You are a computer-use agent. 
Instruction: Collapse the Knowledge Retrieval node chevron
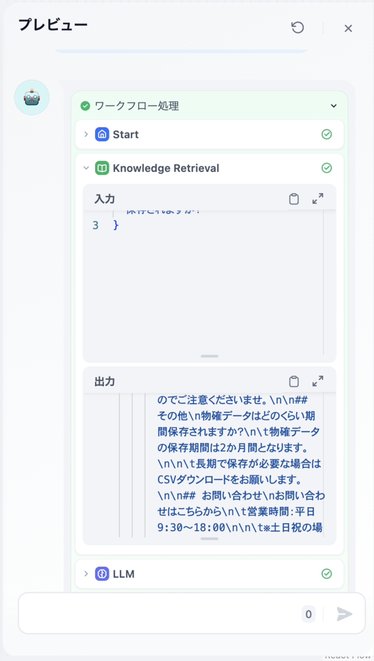[x=86, y=168]
